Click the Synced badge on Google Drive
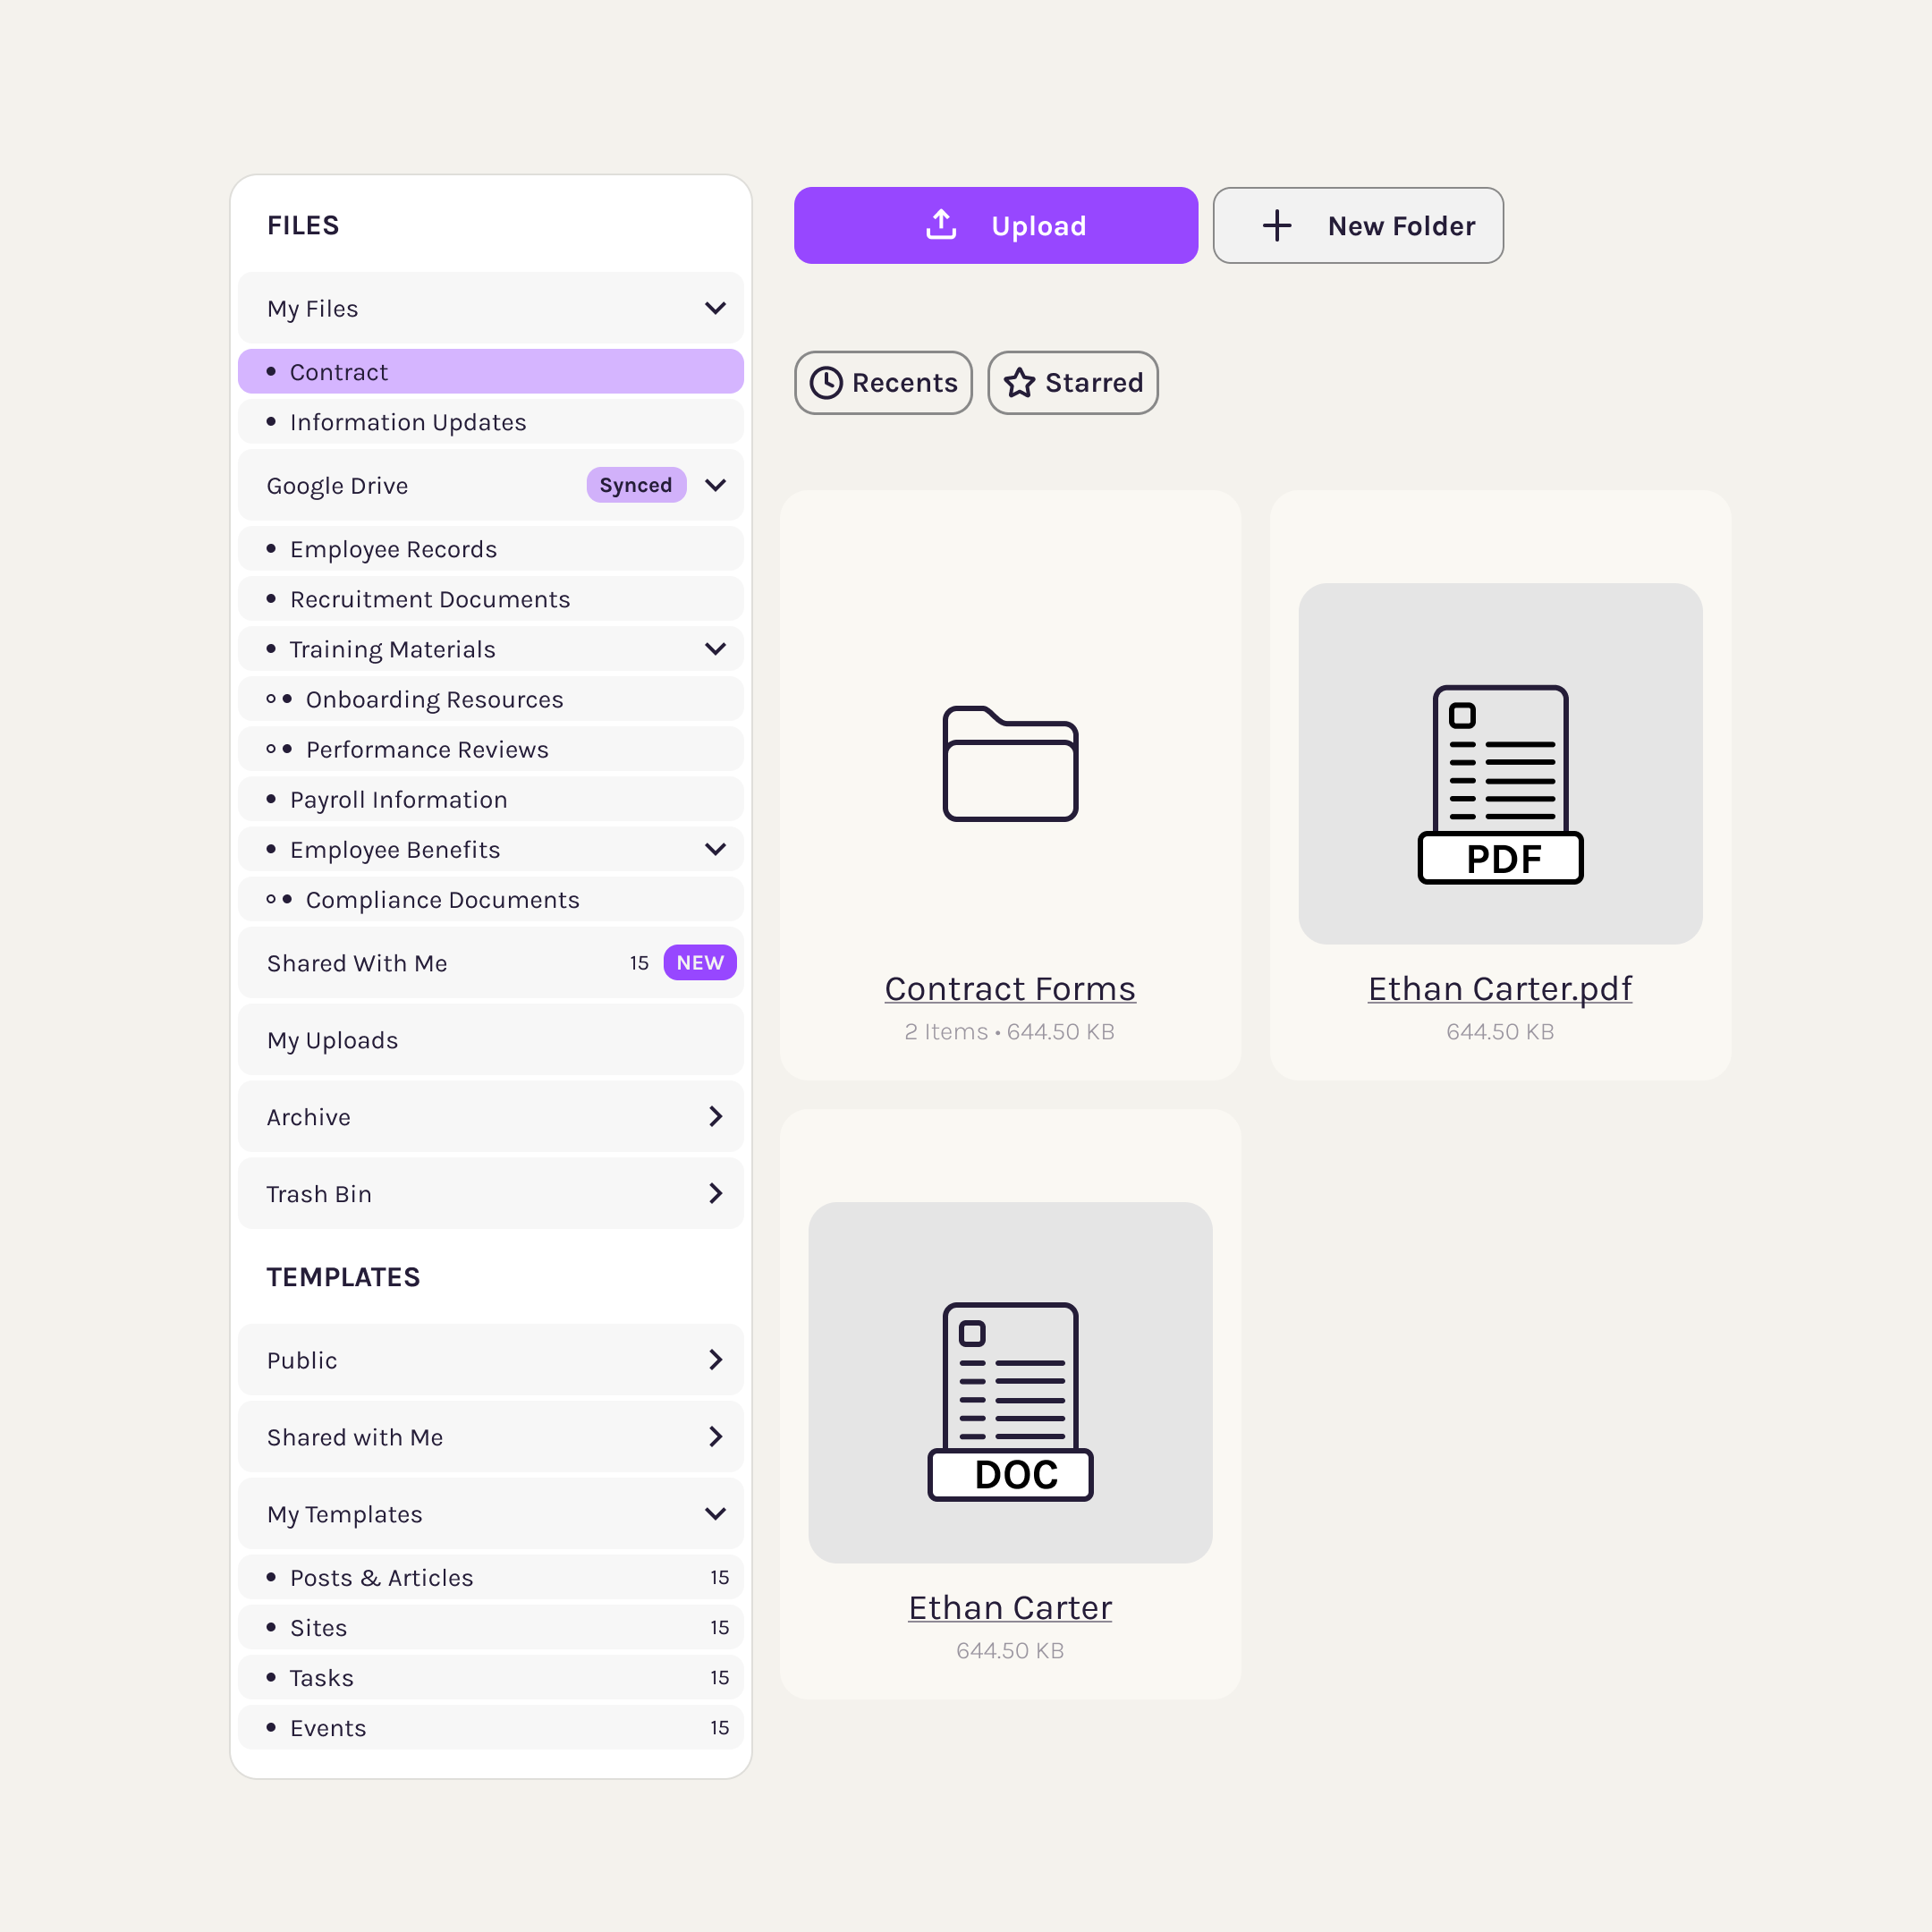The height and width of the screenshot is (1932, 1932). 636,485
